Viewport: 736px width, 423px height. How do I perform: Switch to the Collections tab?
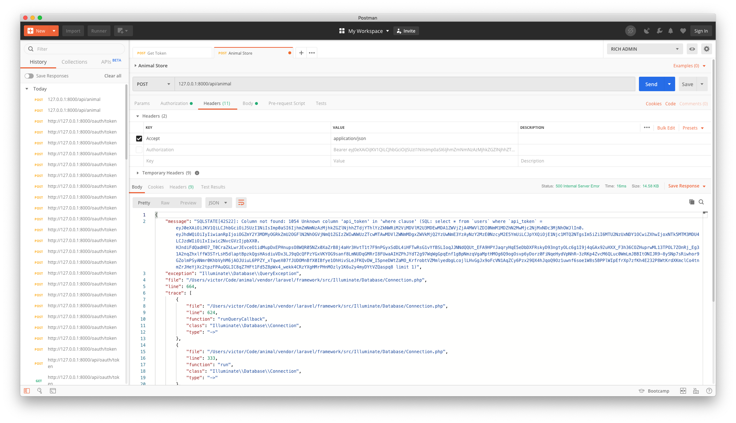pyautogui.click(x=74, y=62)
